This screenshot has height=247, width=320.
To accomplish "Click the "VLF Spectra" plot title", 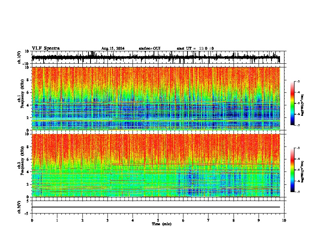I will coord(46,48).
